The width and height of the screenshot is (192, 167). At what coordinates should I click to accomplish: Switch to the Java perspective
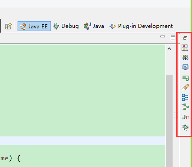(x=94, y=26)
